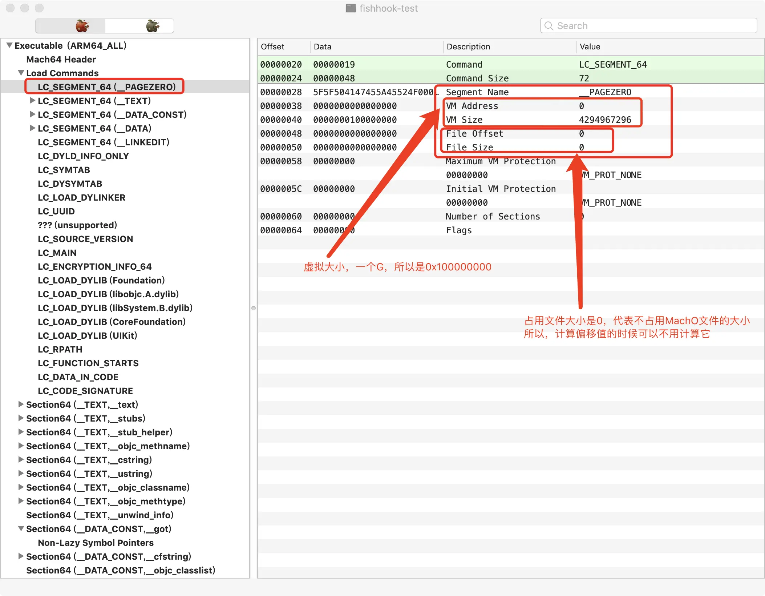
Task: Collapse Section64 (__DATA_CONST,__got) triangle
Action: click(x=21, y=528)
